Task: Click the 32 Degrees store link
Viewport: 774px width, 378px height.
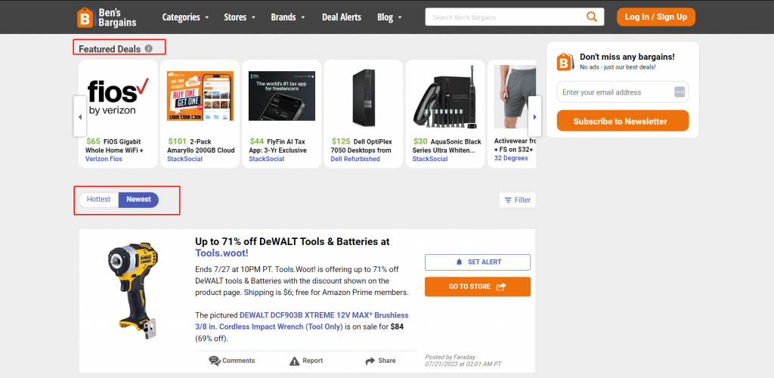Action: (511, 159)
